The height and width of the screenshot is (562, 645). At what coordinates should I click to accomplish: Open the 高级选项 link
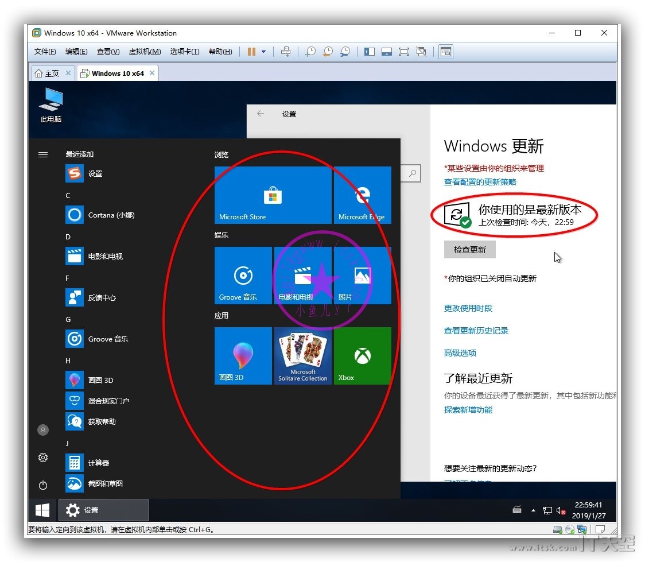tap(460, 352)
